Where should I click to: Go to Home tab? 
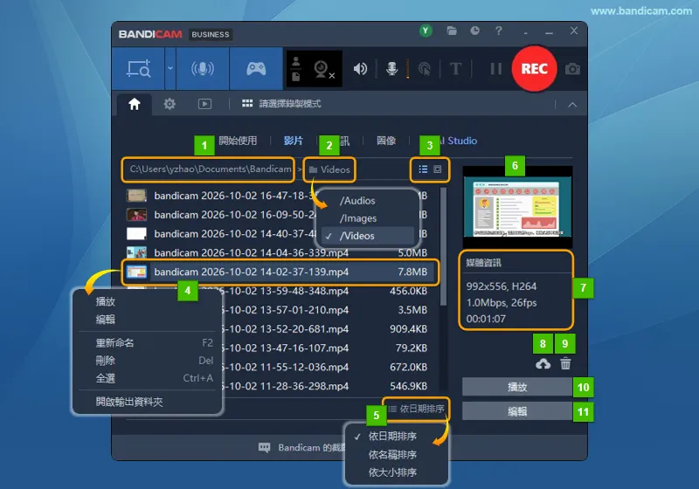coord(135,104)
